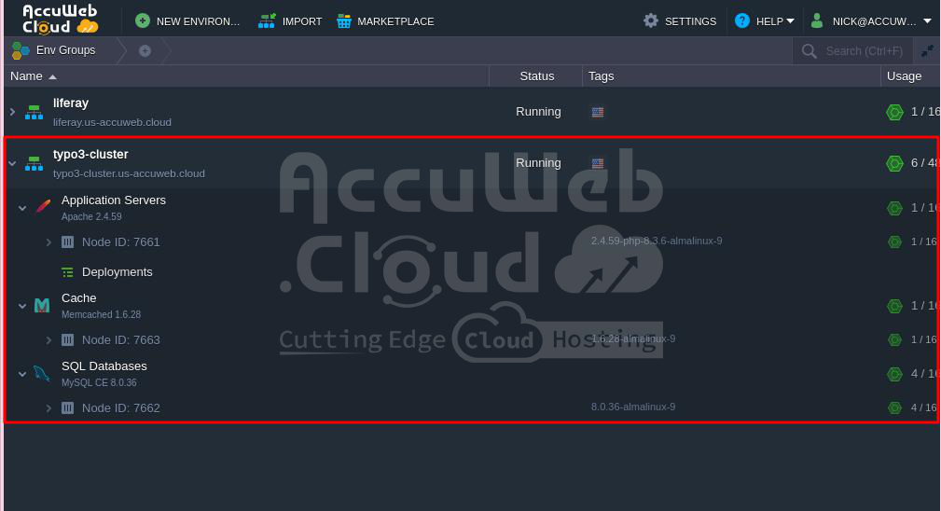This screenshot has width=941, height=511.
Task: Click the Apache feather icon
Action: [42, 207]
